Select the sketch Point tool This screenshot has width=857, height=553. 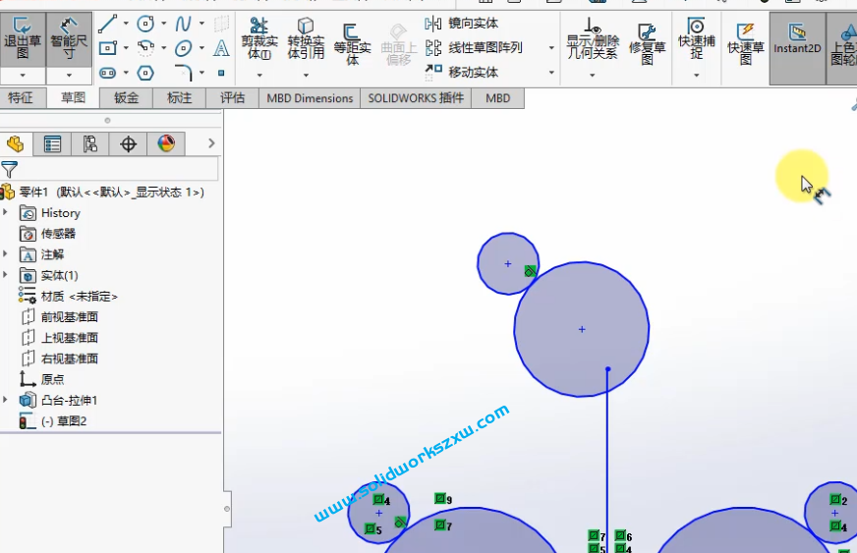221,72
